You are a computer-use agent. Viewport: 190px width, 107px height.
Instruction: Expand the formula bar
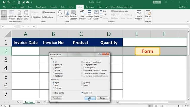[x=188, y=26]
